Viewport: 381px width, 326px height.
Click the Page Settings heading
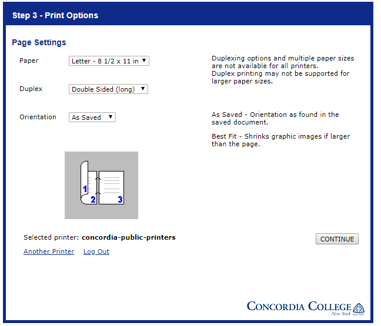(39, 42)
